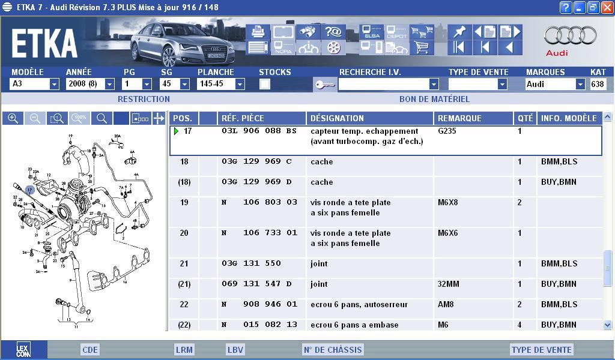
Task: Go to next page document icon
Action: click(510, 31)
